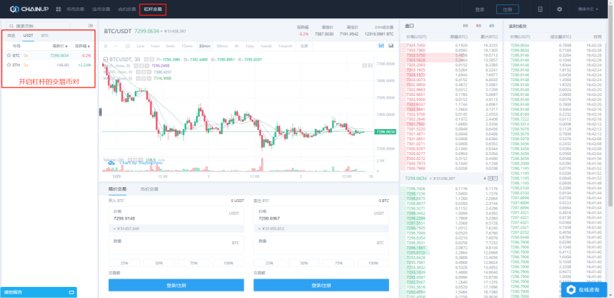Click the bid price 7298.7406 row
This screenshot has height=298, width=614.
(451, 189)
